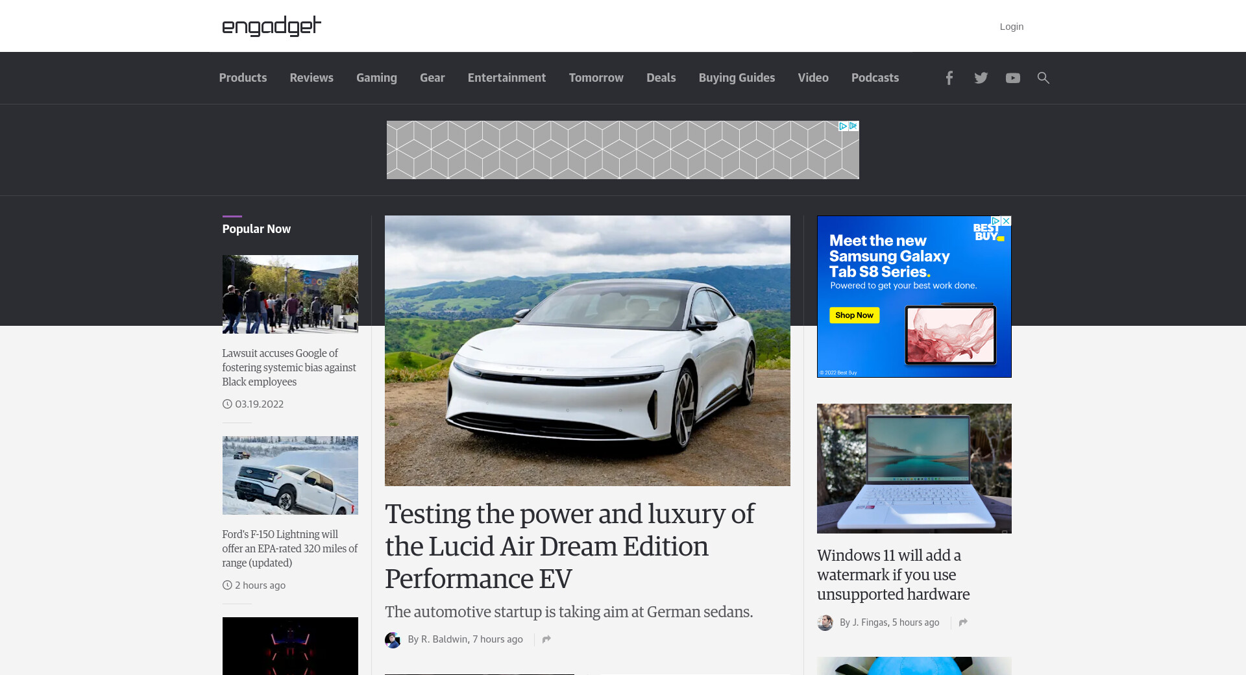Open Engadget's YouTube channel icon
This screenshot has height=675, width=1246.
(x=1012, y=78)
